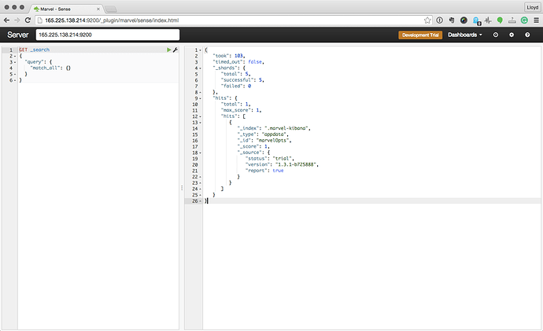This screenshot has width=543, height=331.
Task: Click the Server label in header
Action: (18, 35)
